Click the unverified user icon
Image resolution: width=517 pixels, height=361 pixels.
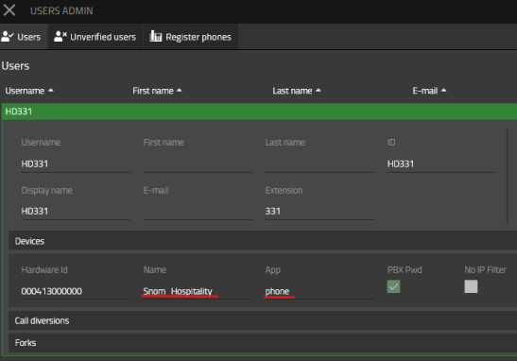coord(60,36)
